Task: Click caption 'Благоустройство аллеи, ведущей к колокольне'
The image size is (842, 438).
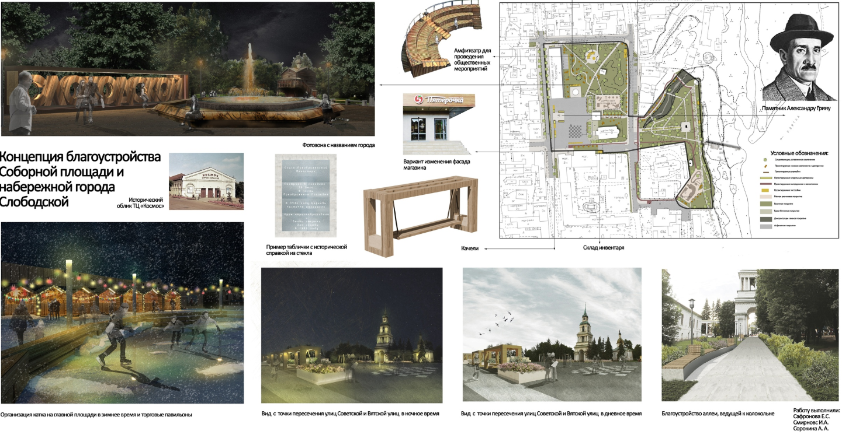Action: click(x=718, y=414)
